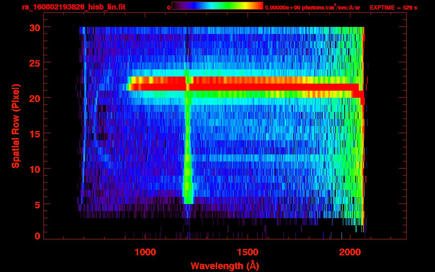Click the 25 spatial row tick label
This screenshot has width=435, height=272.
pyautogui.click(x=35, y=63)
